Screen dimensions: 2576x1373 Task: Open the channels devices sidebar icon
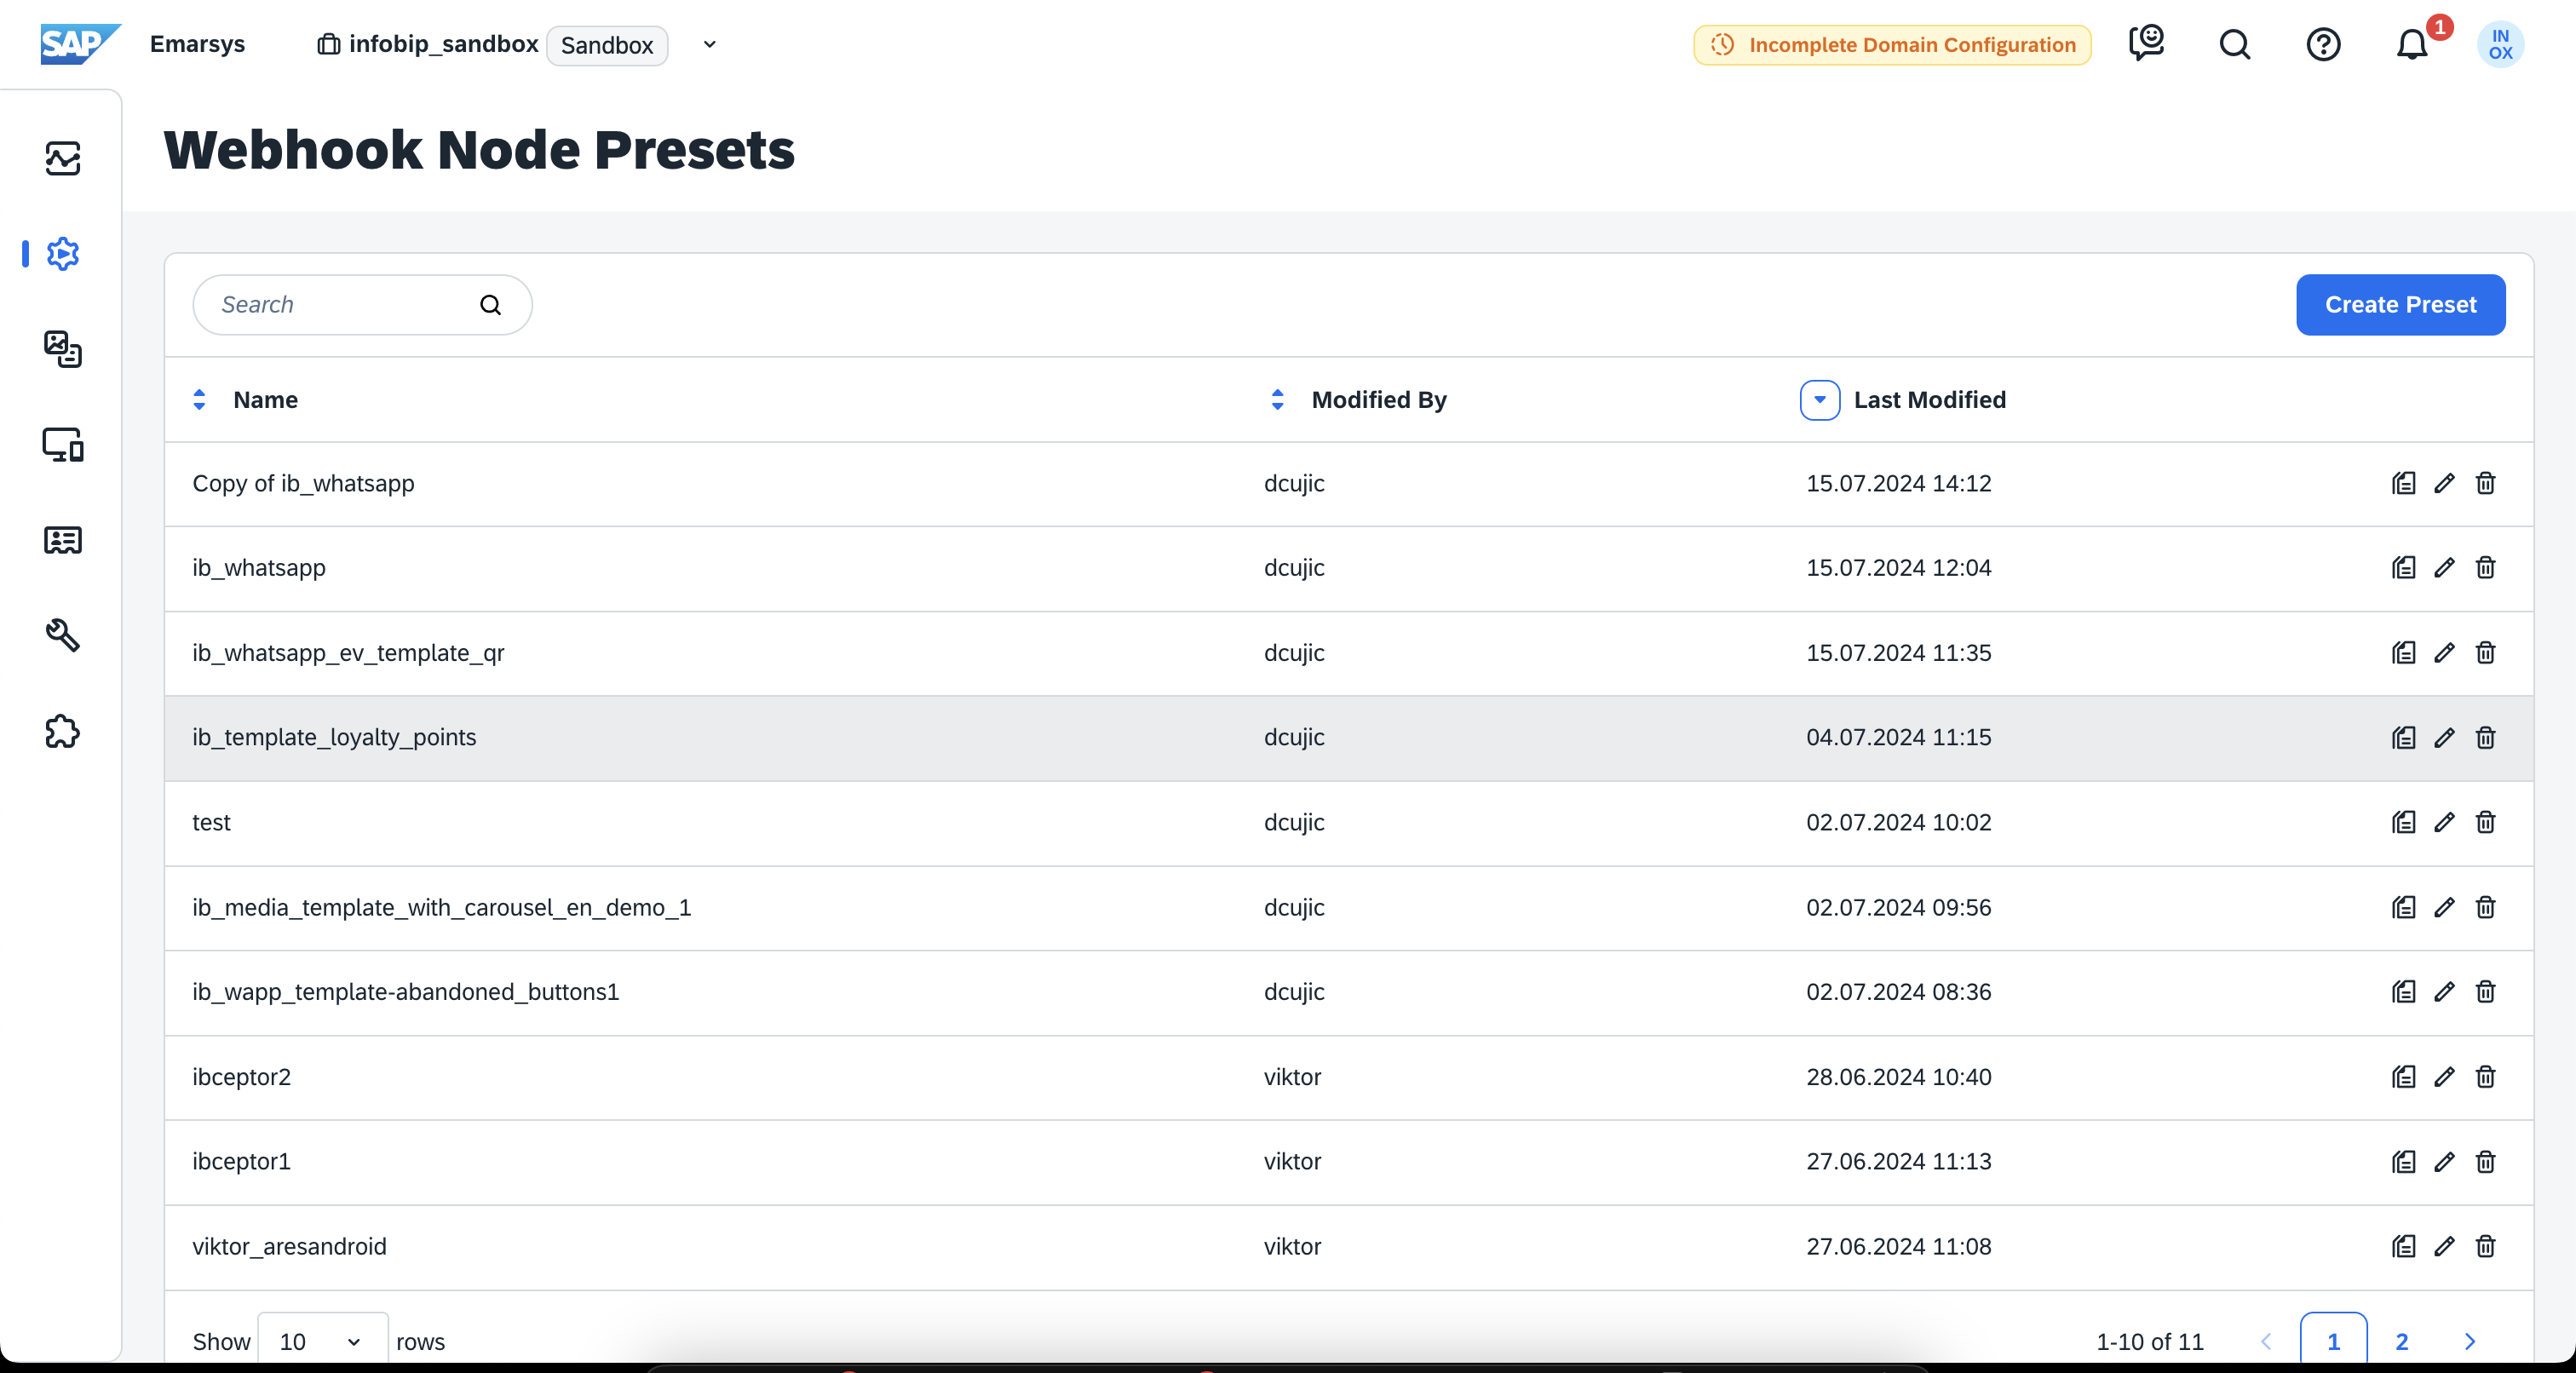pyautogui.click(x=63, y=445)
